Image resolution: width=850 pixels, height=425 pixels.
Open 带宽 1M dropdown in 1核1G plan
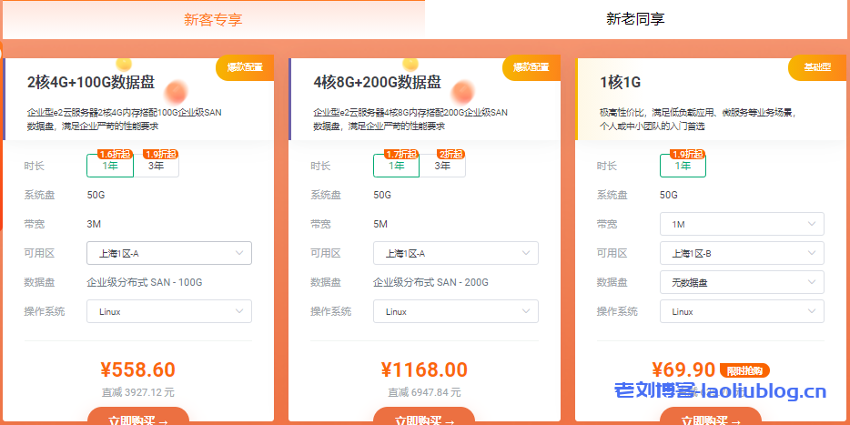coord(742,224)
